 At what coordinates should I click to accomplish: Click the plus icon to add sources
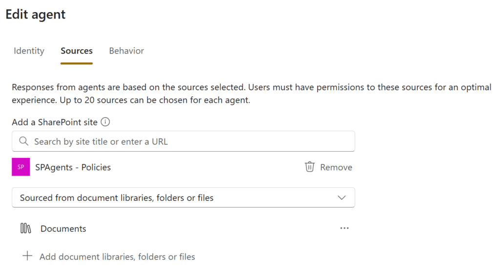[27, 256]
